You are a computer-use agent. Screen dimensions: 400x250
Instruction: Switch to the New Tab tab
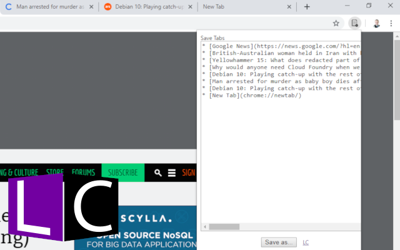point(237,7)
